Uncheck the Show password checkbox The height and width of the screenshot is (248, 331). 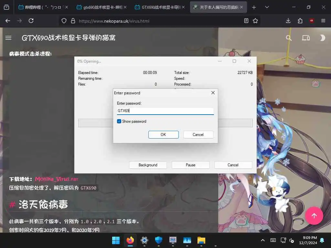(119, 121)
